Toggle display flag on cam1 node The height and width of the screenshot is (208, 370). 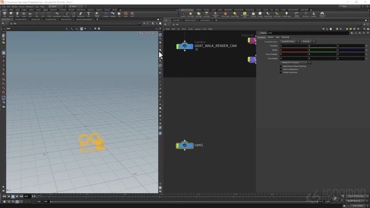pos(177,146)
